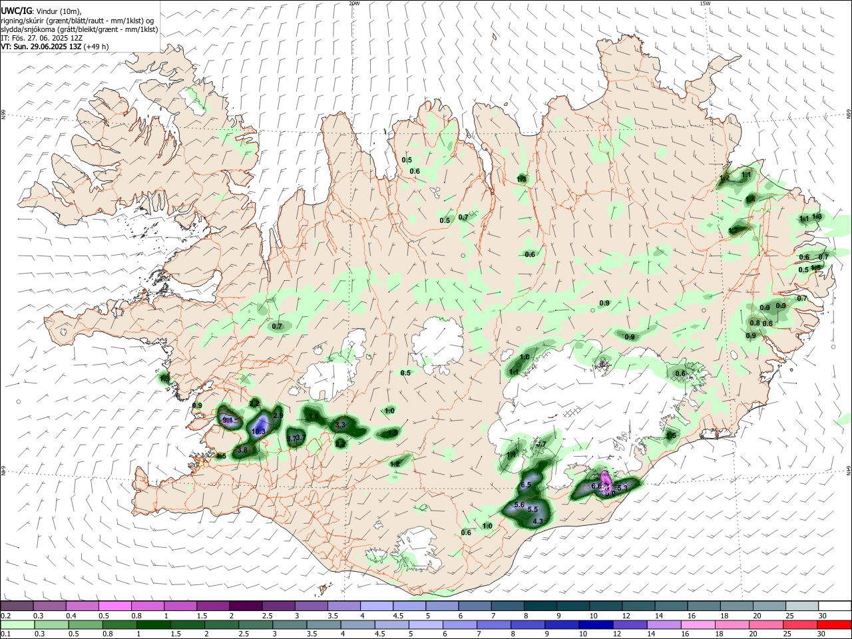852x639 pixels.
Task: Select the 5.5 precipitation value on the map
Action: 532,509
